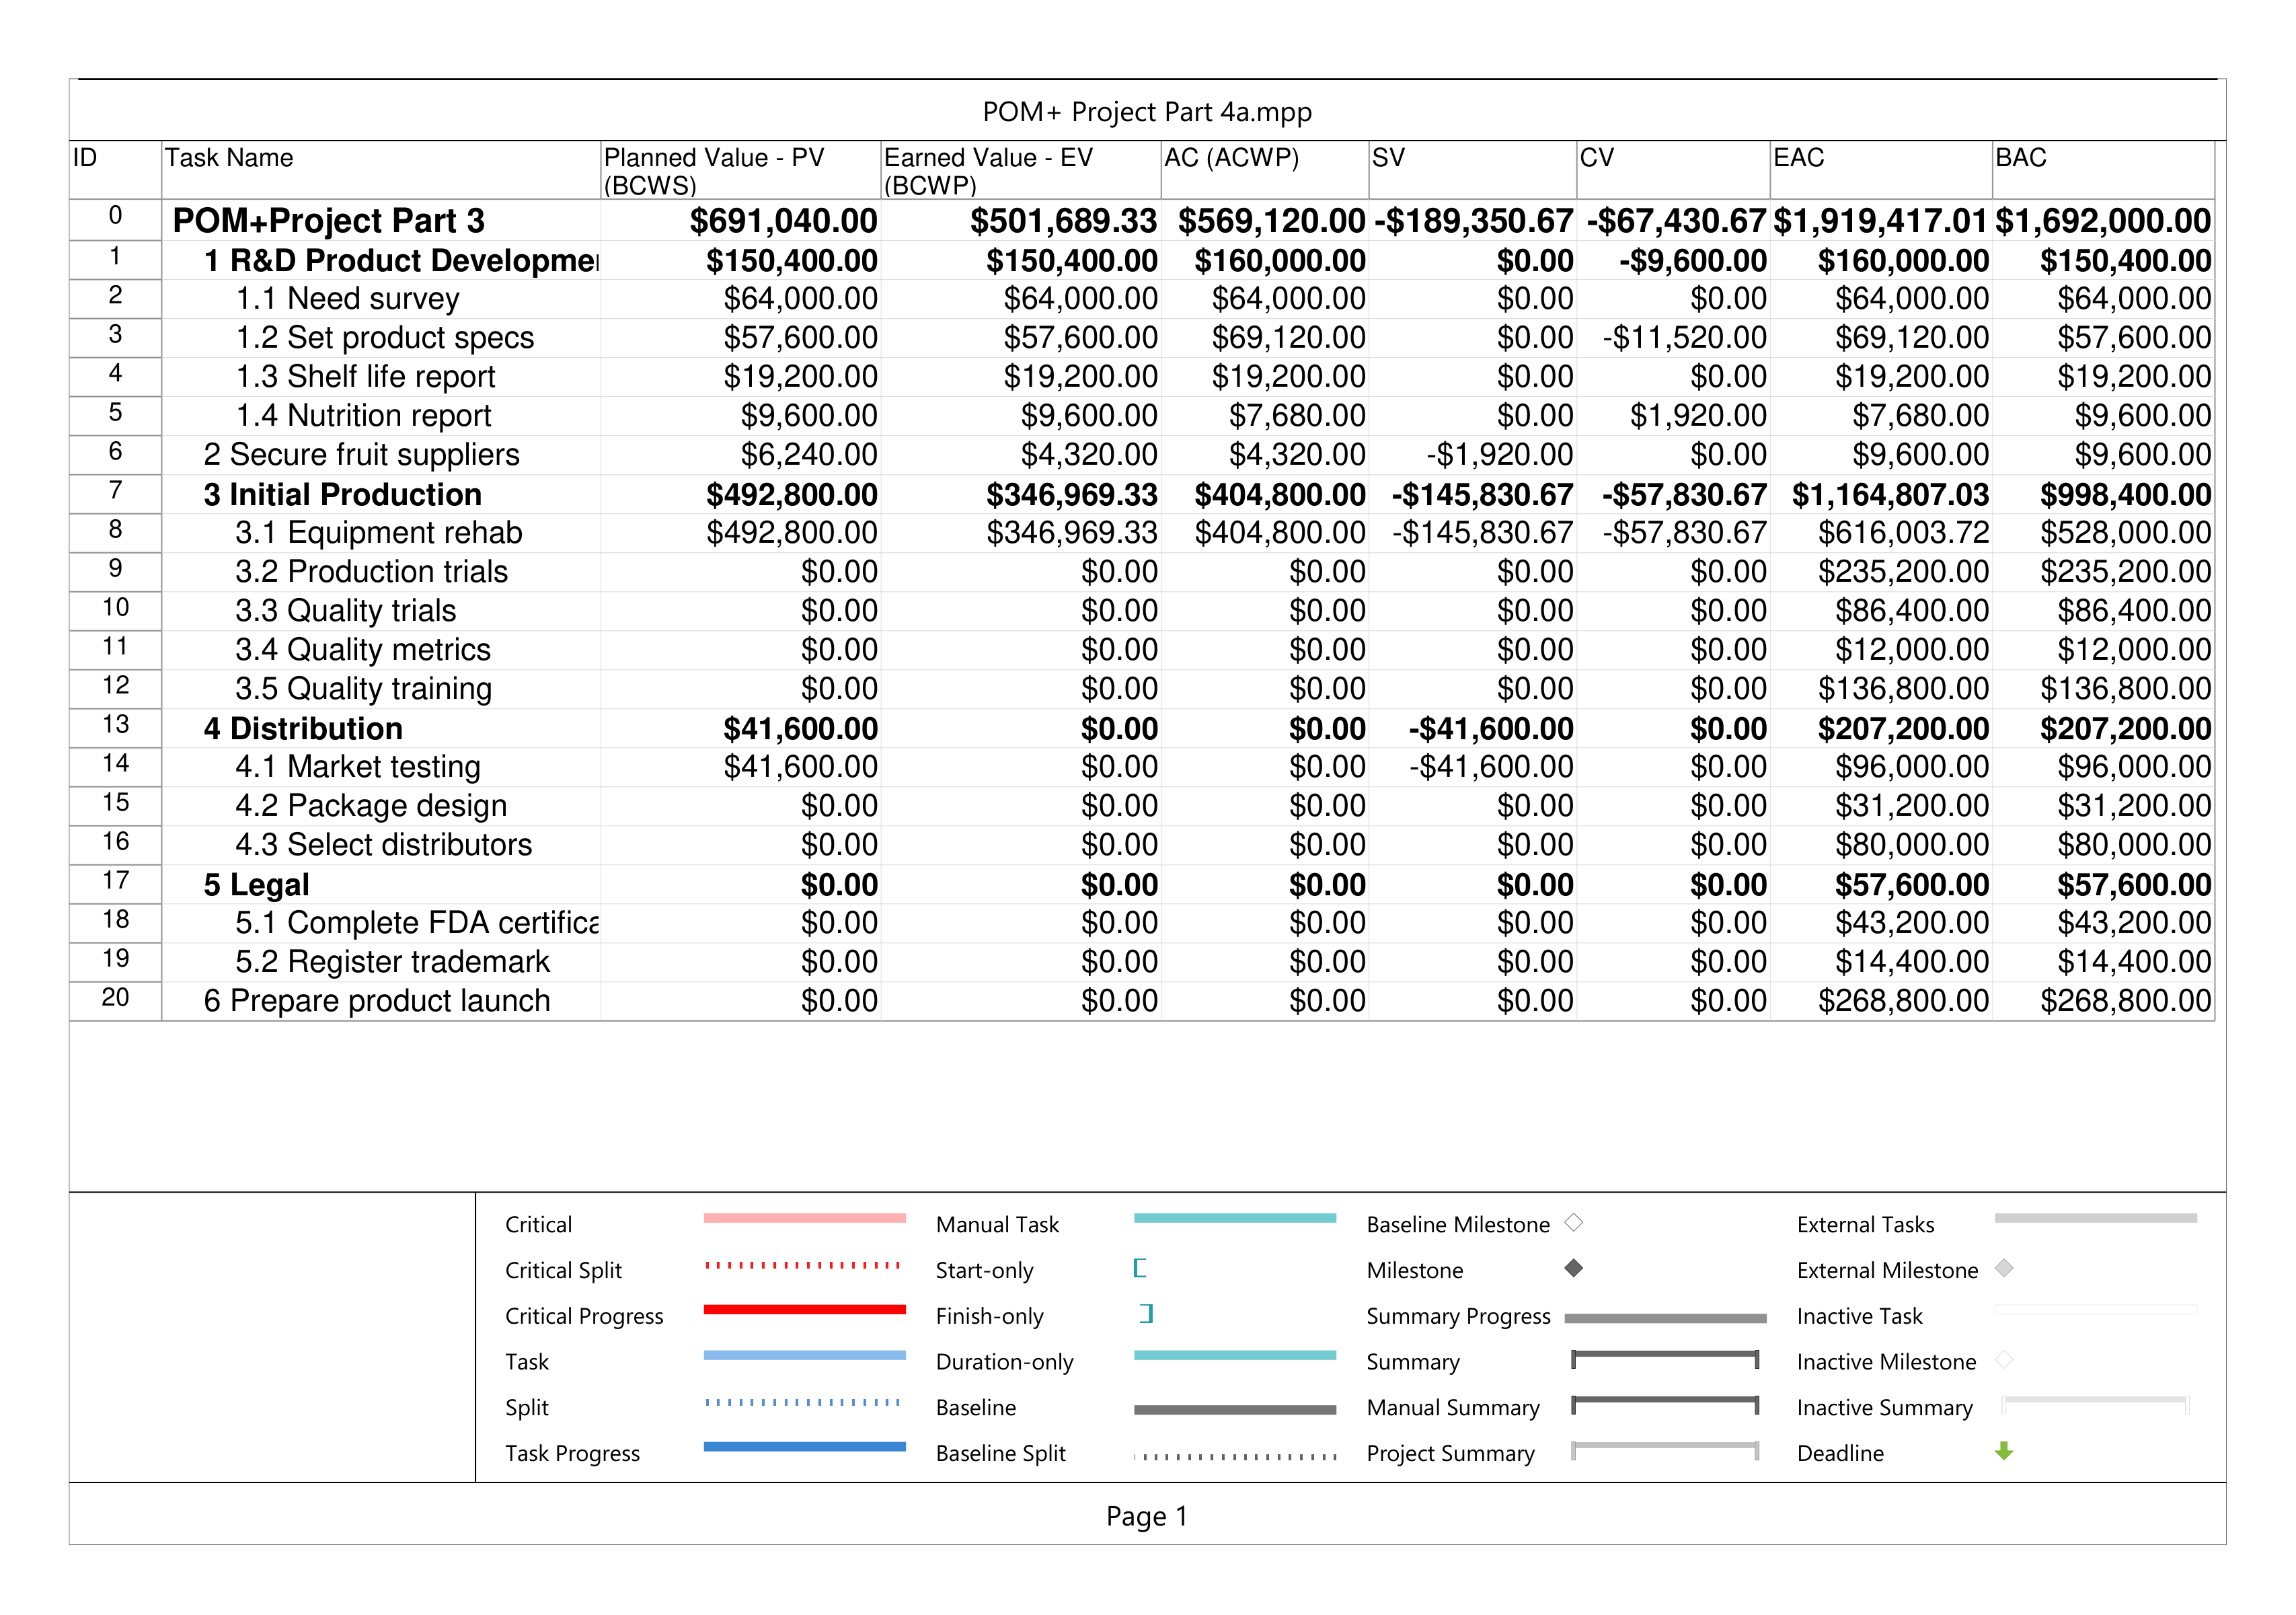Click the project AC value '$569,120.00'
This screenshot has width=2296, height=1615.
[1271, 220]
